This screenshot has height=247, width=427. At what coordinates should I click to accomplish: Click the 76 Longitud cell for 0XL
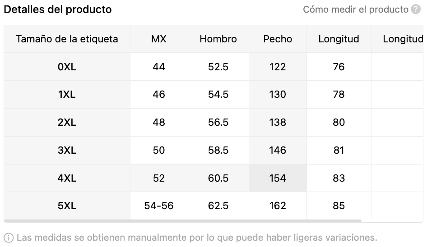click(339, 67)
